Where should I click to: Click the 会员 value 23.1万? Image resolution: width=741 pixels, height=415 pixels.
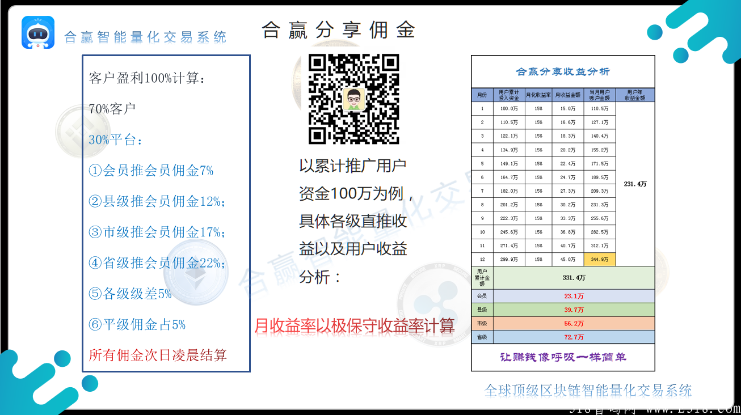pos(574,297)
